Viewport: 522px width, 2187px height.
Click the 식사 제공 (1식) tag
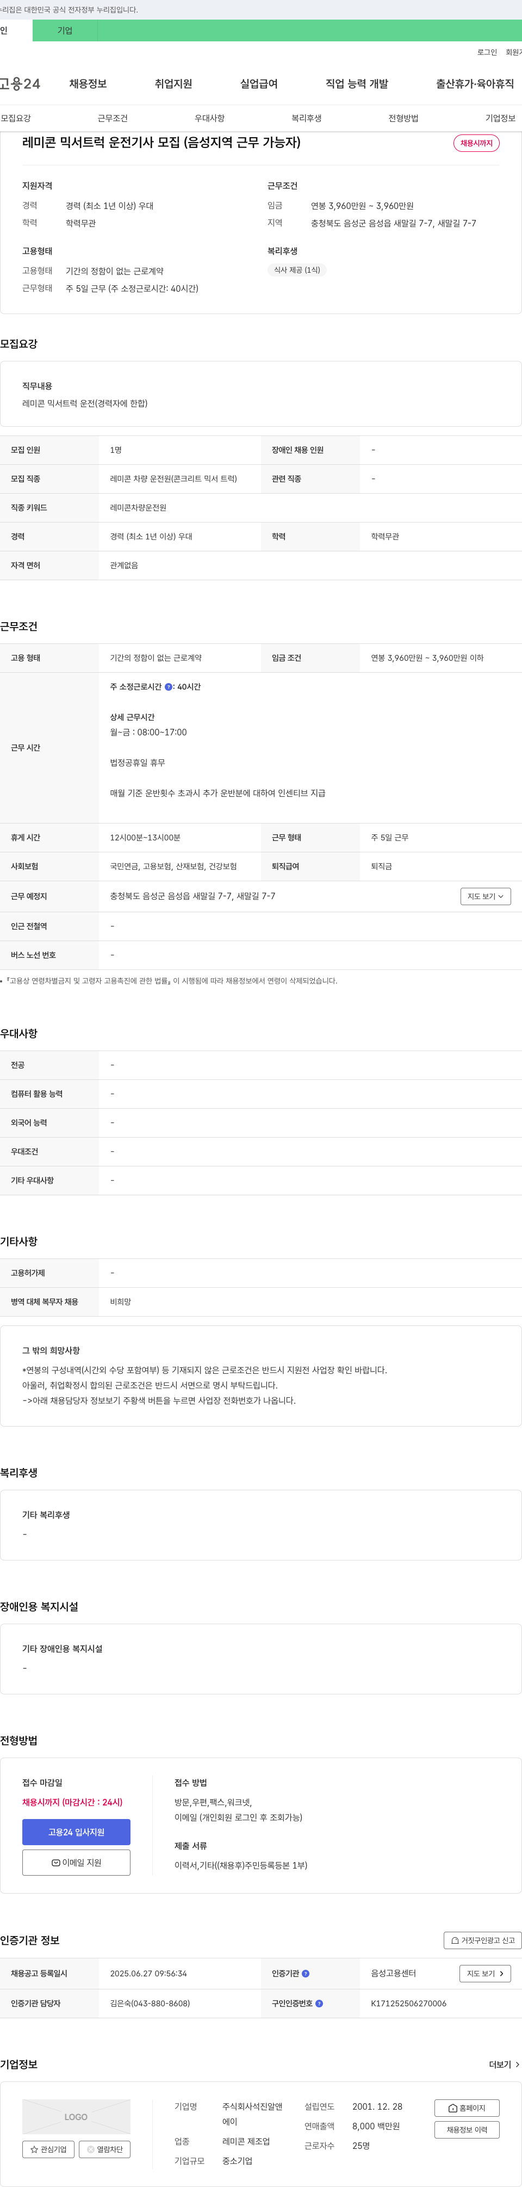click(x=297, y=270)
